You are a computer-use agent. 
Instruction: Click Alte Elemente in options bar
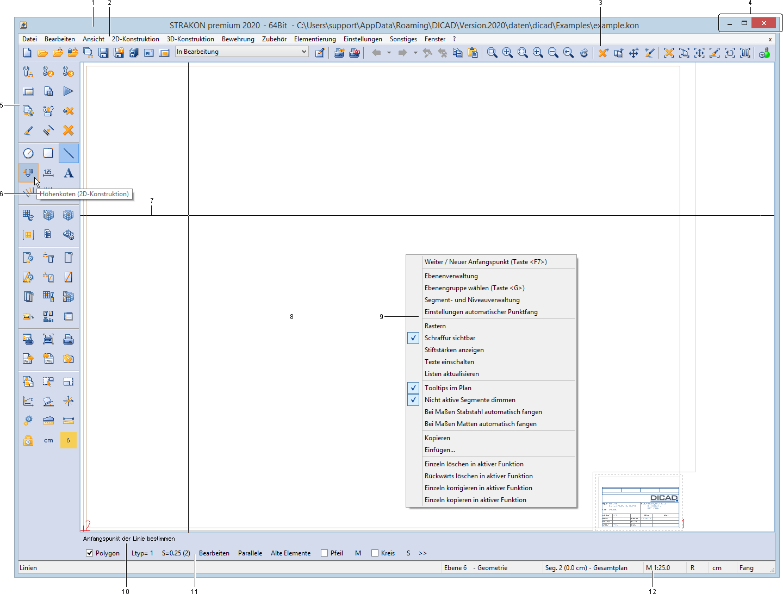[x=291, y=553]
